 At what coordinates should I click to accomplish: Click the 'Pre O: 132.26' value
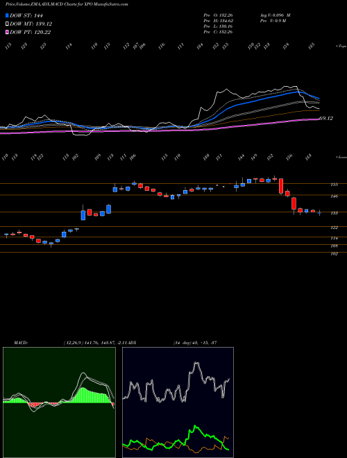[x=218, y=15]
